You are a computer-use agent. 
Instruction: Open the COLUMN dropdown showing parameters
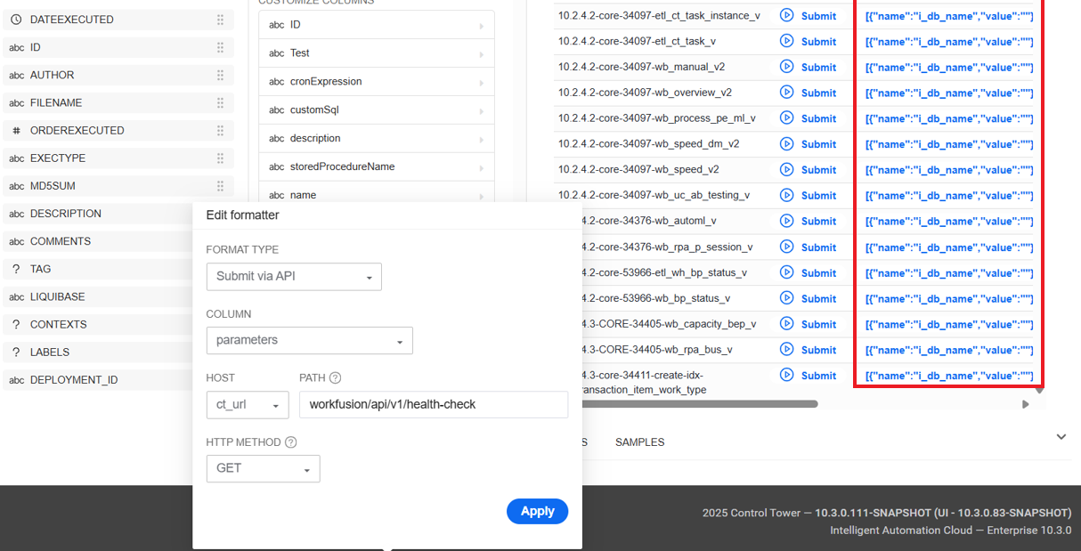point(309,340)
